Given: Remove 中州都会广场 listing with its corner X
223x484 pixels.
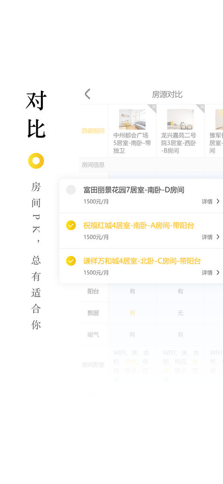Looking at the screenshot, I should [x=153, y=107].
